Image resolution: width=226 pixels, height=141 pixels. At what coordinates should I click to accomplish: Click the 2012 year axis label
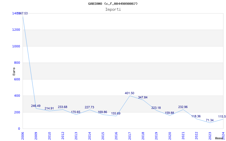tap(63, 136)
